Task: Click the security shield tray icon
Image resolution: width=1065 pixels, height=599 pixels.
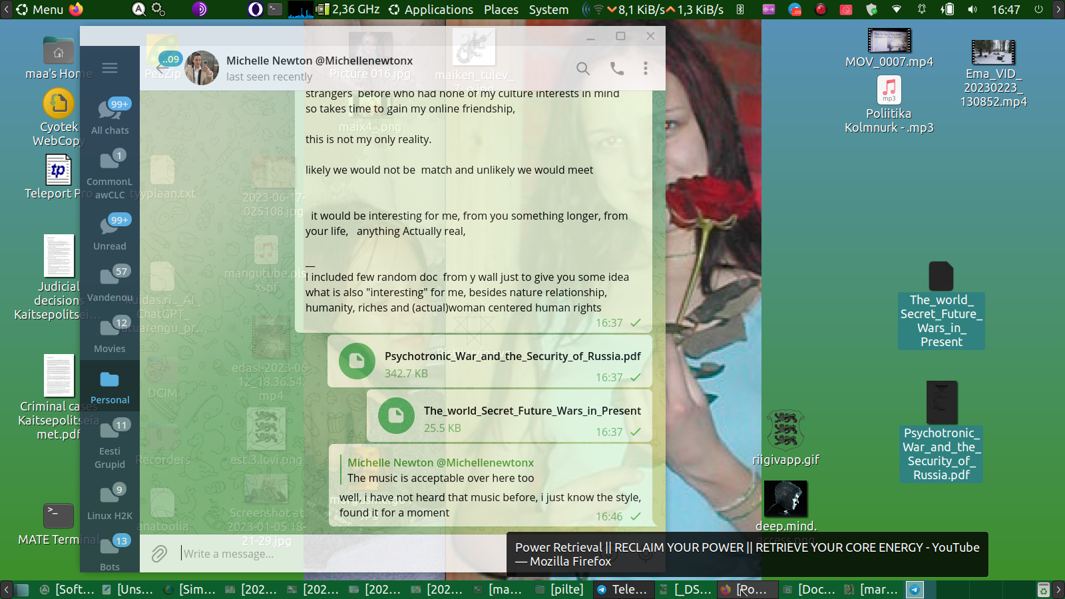Action: [871, 9]
